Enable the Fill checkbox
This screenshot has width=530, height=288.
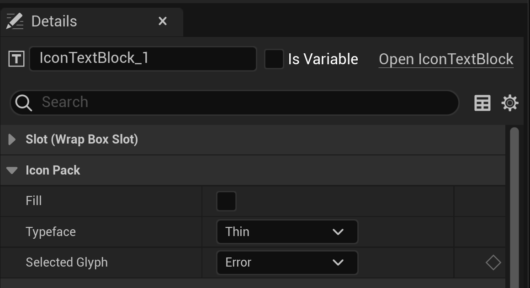(x=226, y=201)
